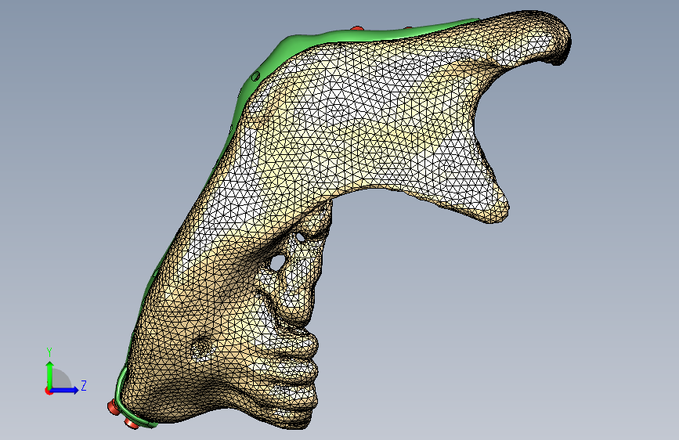Viewport: 679px width, 440px height.
Task: Click the 'Y' label of the axis triad
Action: tap(49, 352)
